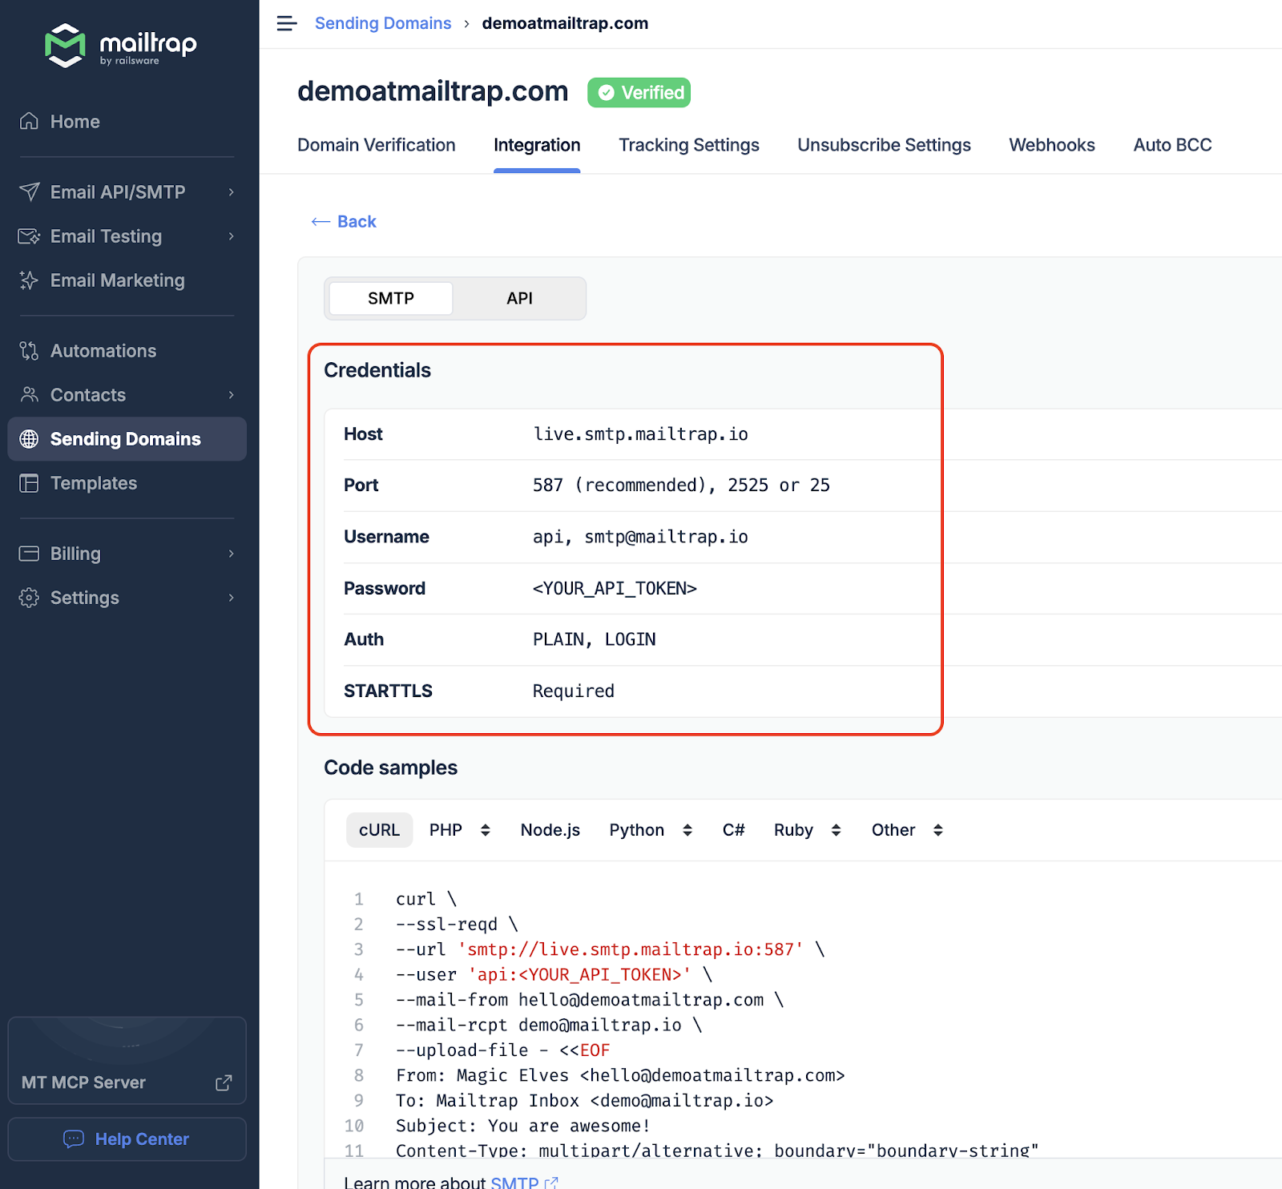Click the Home house icon
The width and height of the screenshot is (1282, 1189).
[x=29, y=121]
